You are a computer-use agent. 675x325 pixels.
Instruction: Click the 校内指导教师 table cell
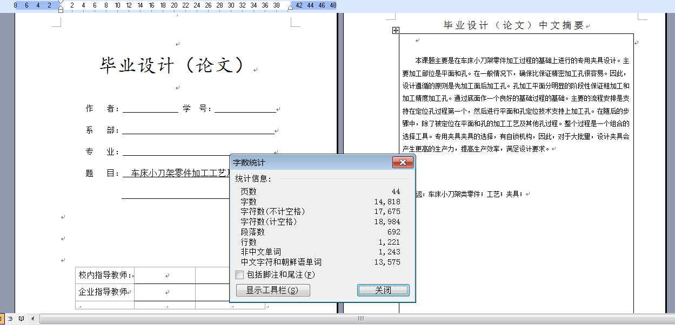(x=105, y=275)
